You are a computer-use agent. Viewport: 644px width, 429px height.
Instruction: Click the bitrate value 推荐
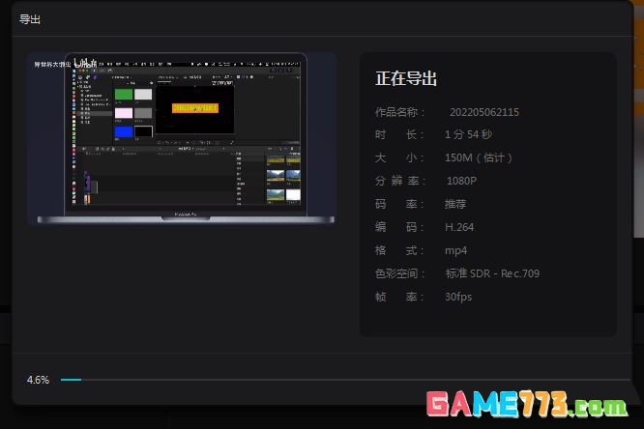[455, 204]
